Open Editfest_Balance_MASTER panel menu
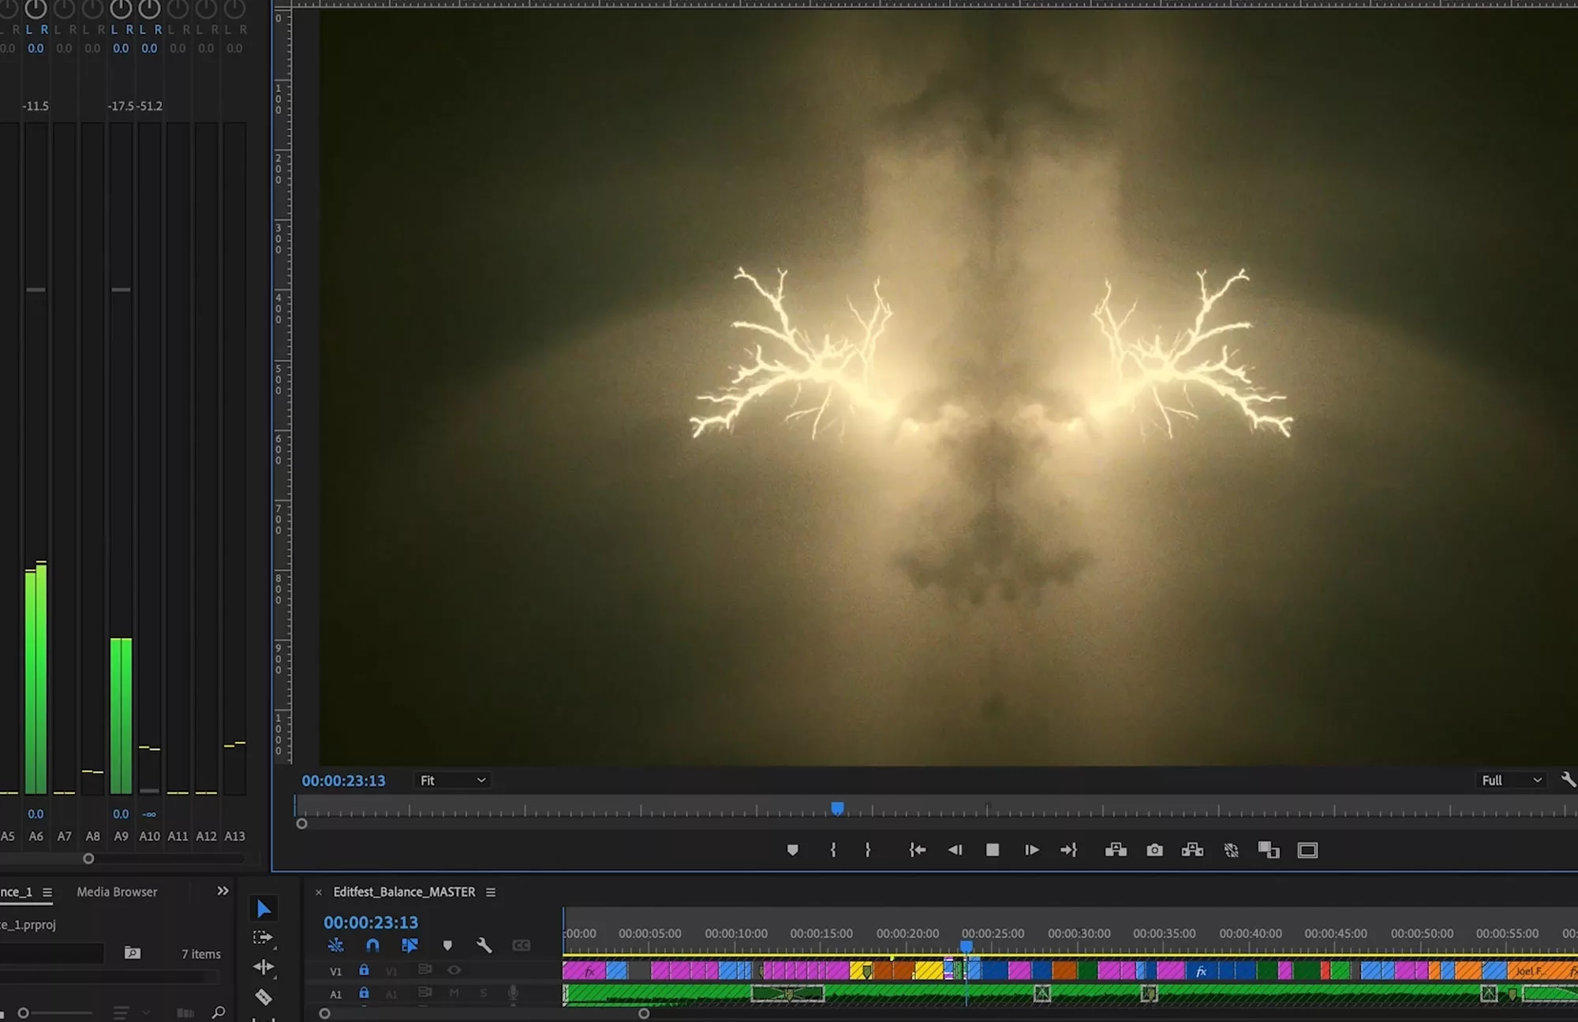 (x=491, y=892)
